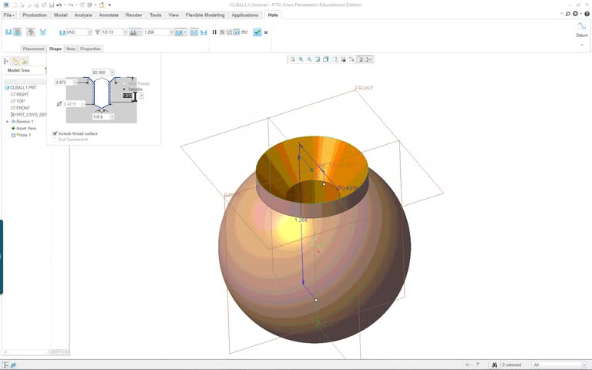
Task: Open the folder browser navigator icon
Action: click(15, 61)
